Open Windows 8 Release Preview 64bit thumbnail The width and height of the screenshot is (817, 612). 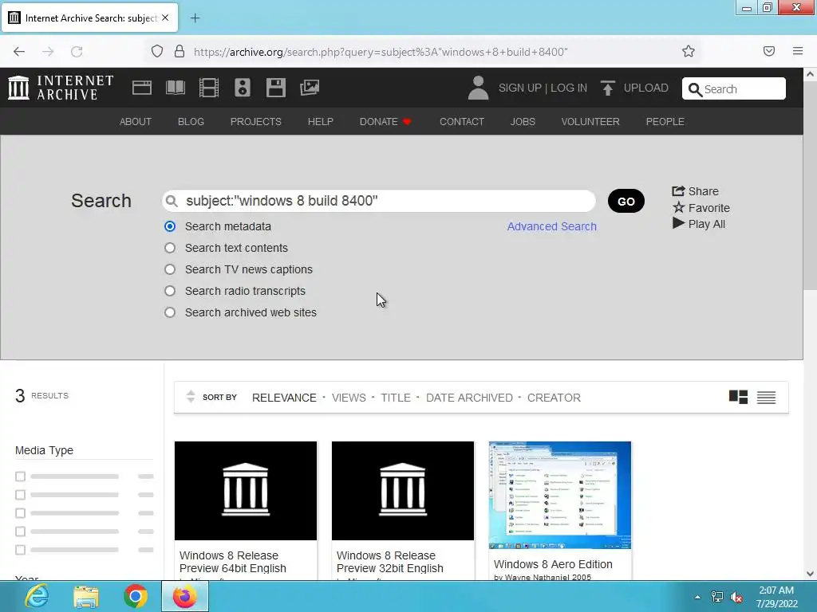[x=246, y=491]
